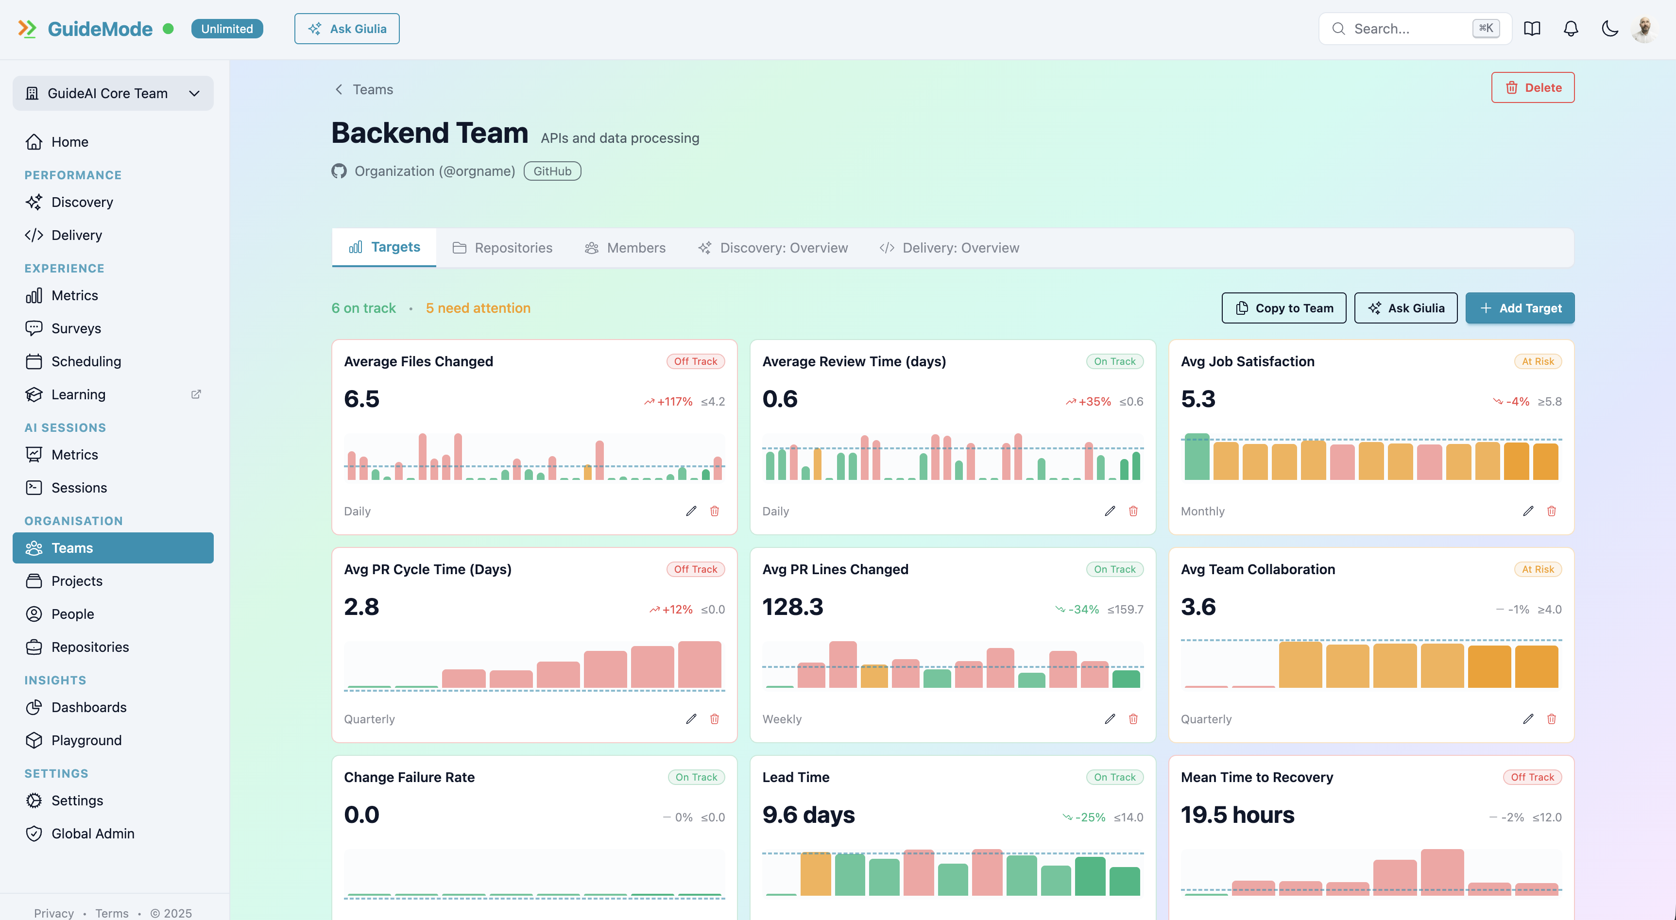Click the GitHub badge
Image resolution: width=1676 pixels, height=920 pixels.
(552, 170)
